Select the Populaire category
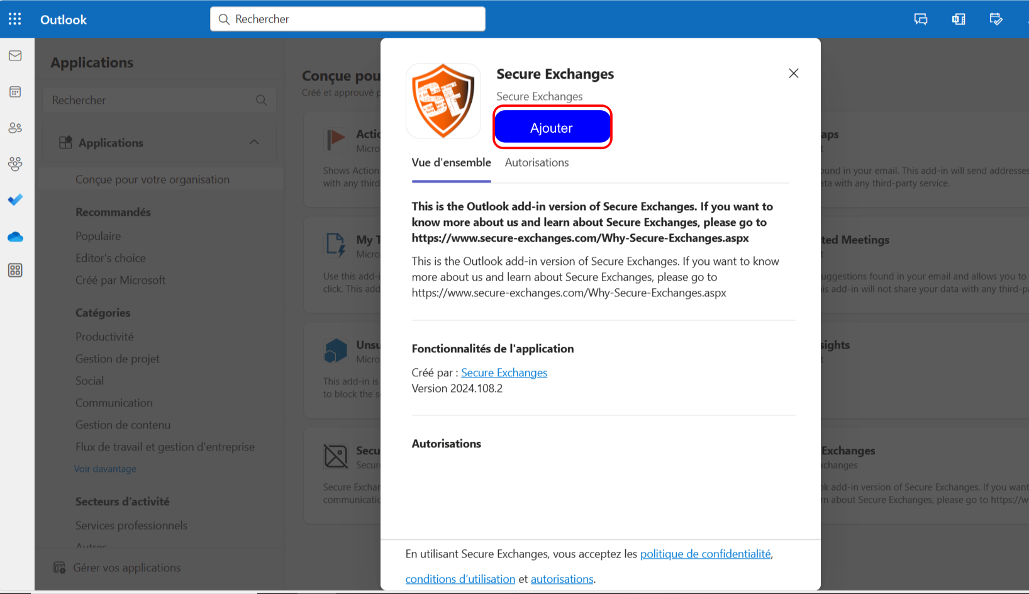The image size is (1029, 594). click(x=98, y=236)
